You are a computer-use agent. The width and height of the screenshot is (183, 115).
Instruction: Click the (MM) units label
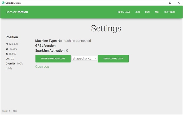[x=9, y=68]
